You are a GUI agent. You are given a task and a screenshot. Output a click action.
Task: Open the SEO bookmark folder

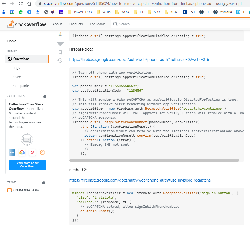[154, 12]
